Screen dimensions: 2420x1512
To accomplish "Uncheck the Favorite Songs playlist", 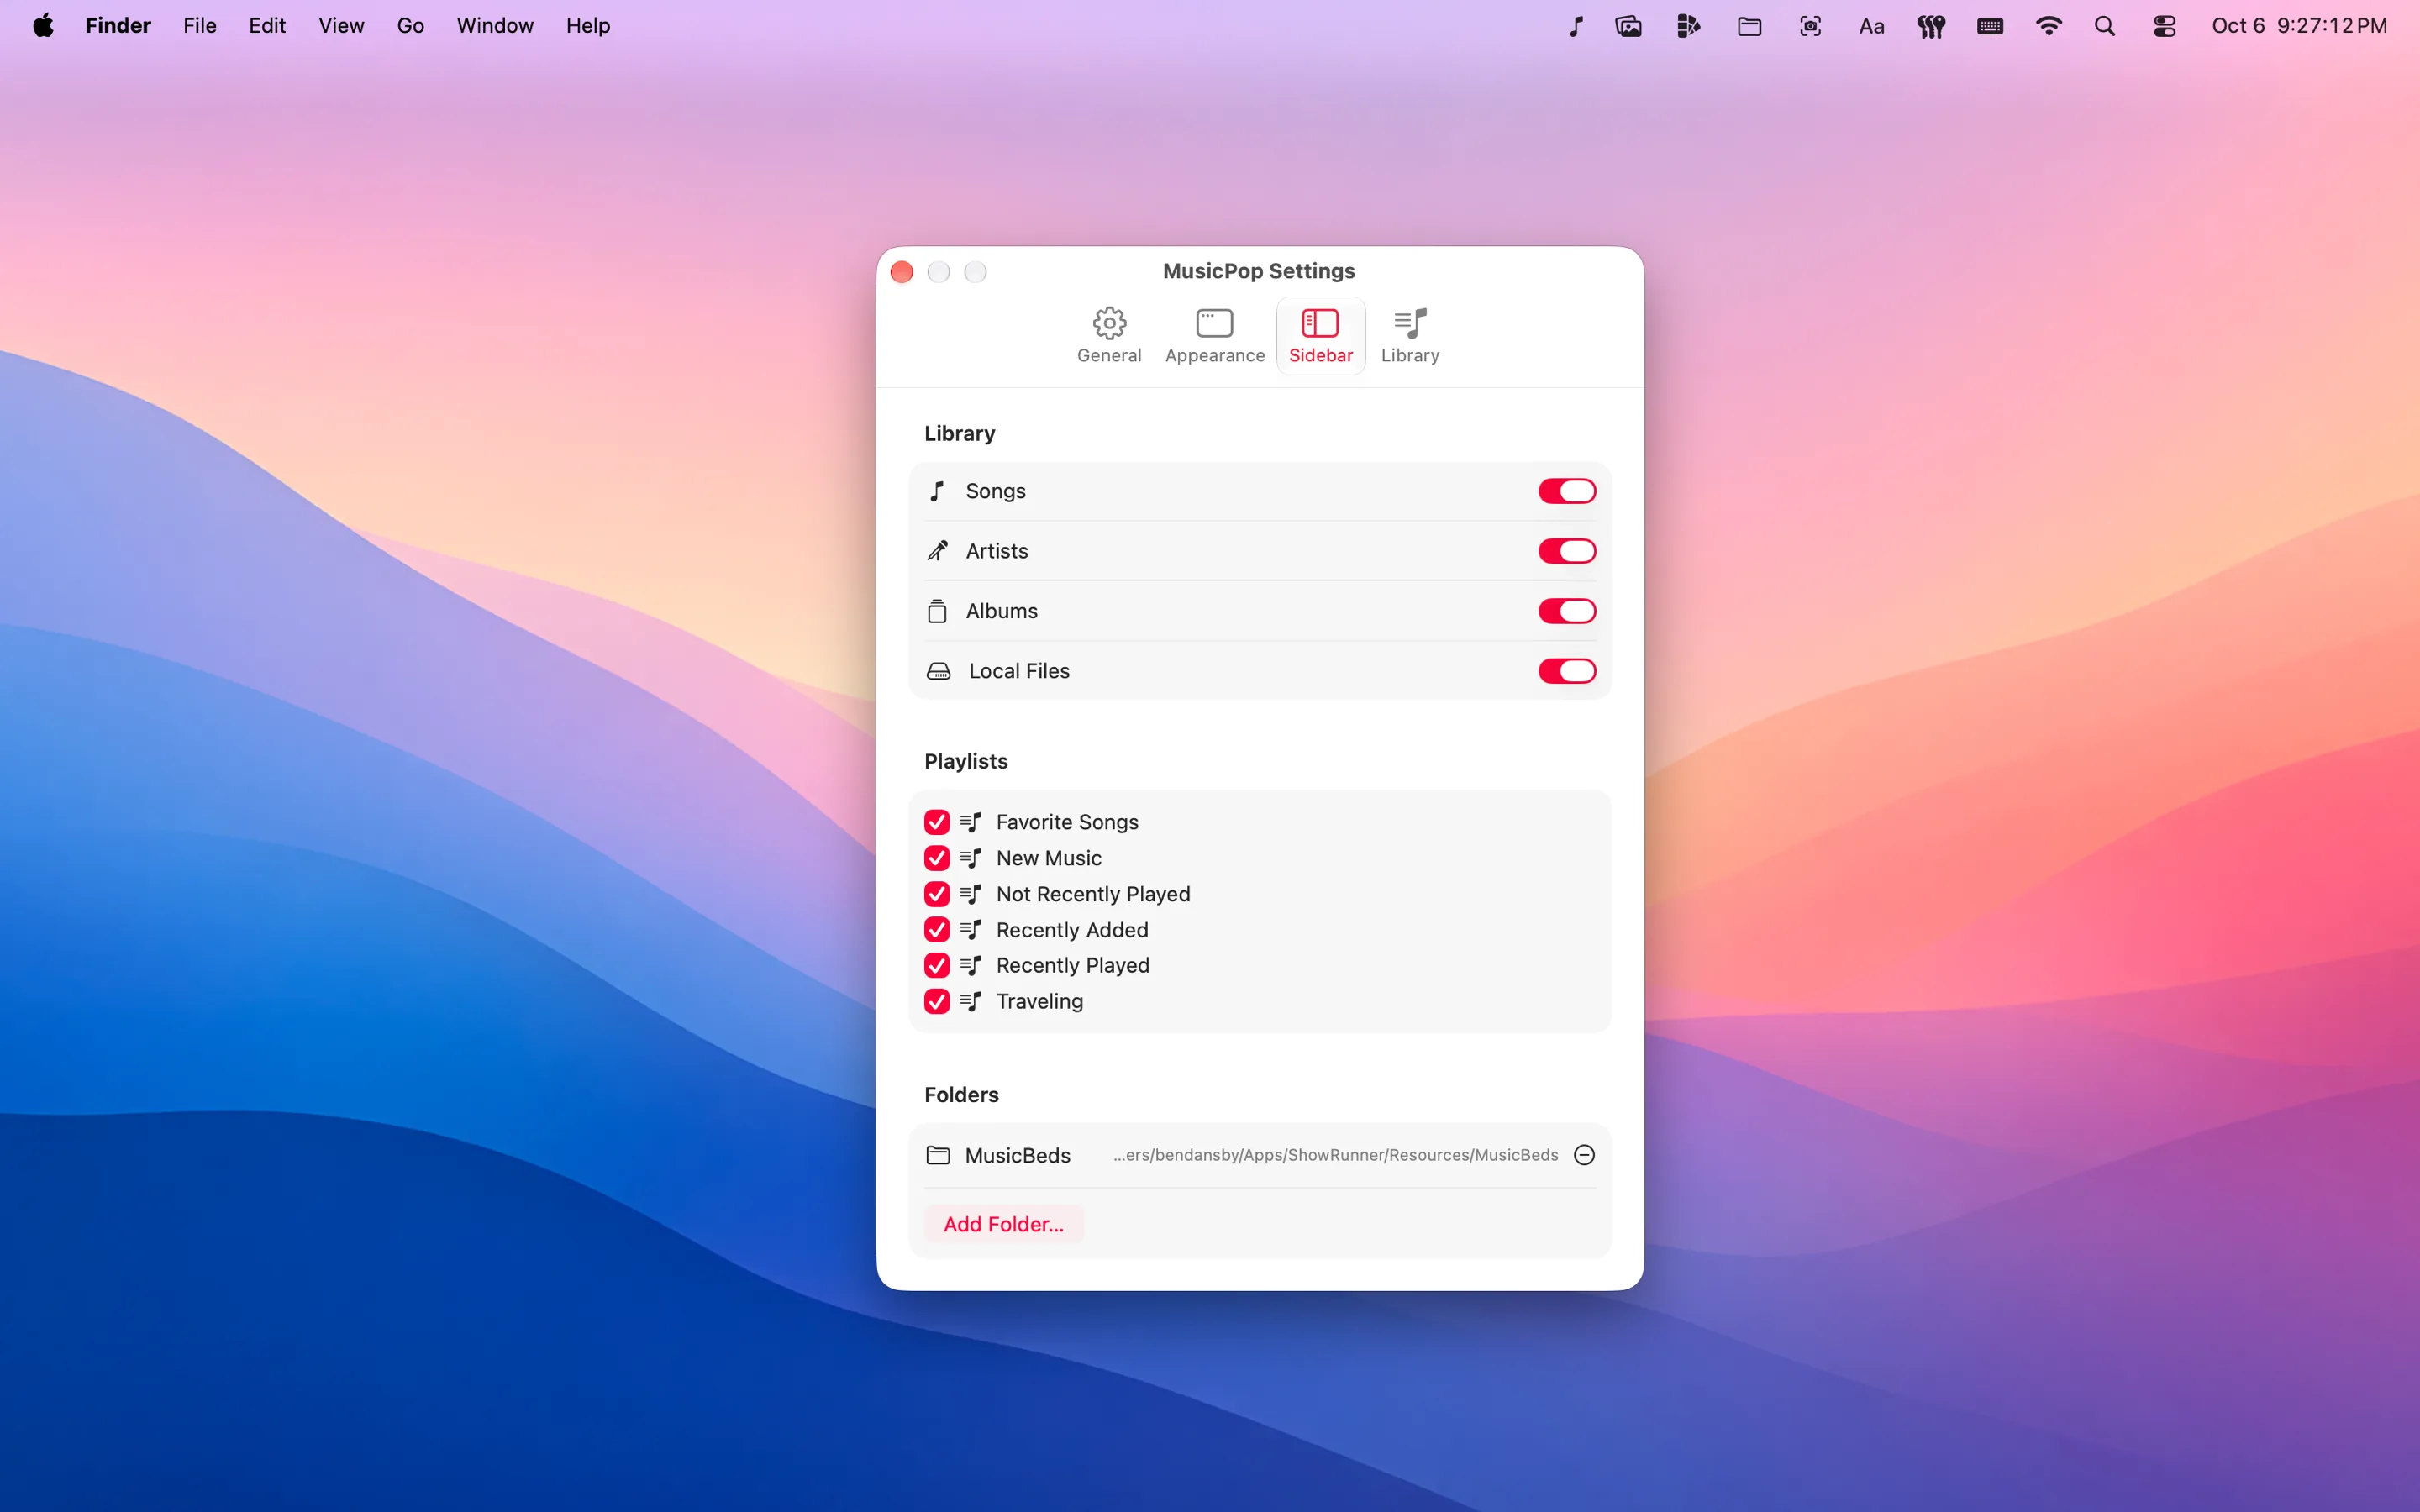I will (x=937, y=822).
